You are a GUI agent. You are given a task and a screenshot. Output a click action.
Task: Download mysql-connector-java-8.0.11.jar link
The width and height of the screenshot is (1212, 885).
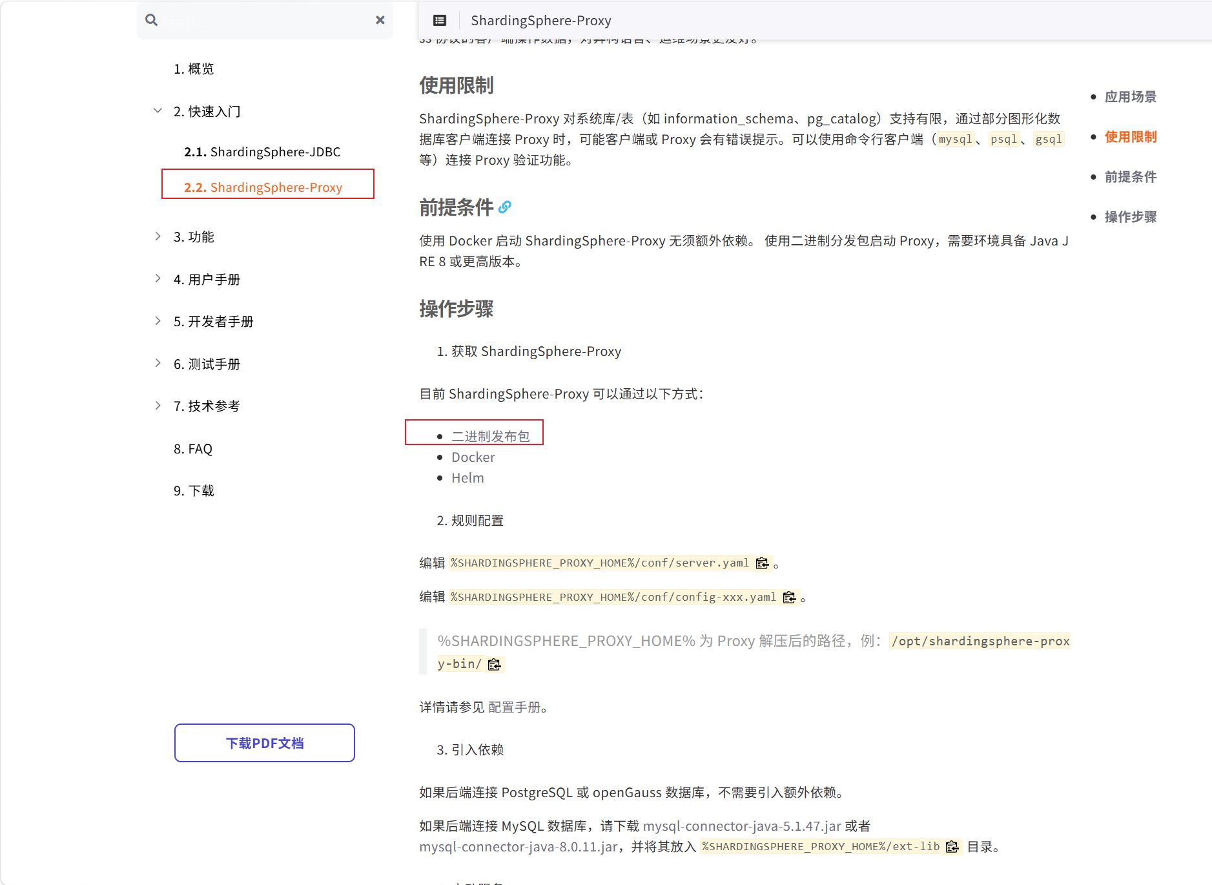pos(519,847)
